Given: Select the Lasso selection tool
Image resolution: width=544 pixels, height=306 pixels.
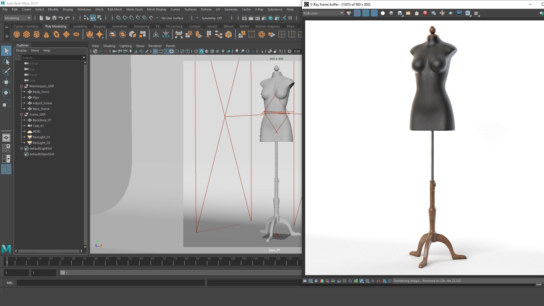Looking at the screenshot, I should pyautogui.click(x=6, y=61).
